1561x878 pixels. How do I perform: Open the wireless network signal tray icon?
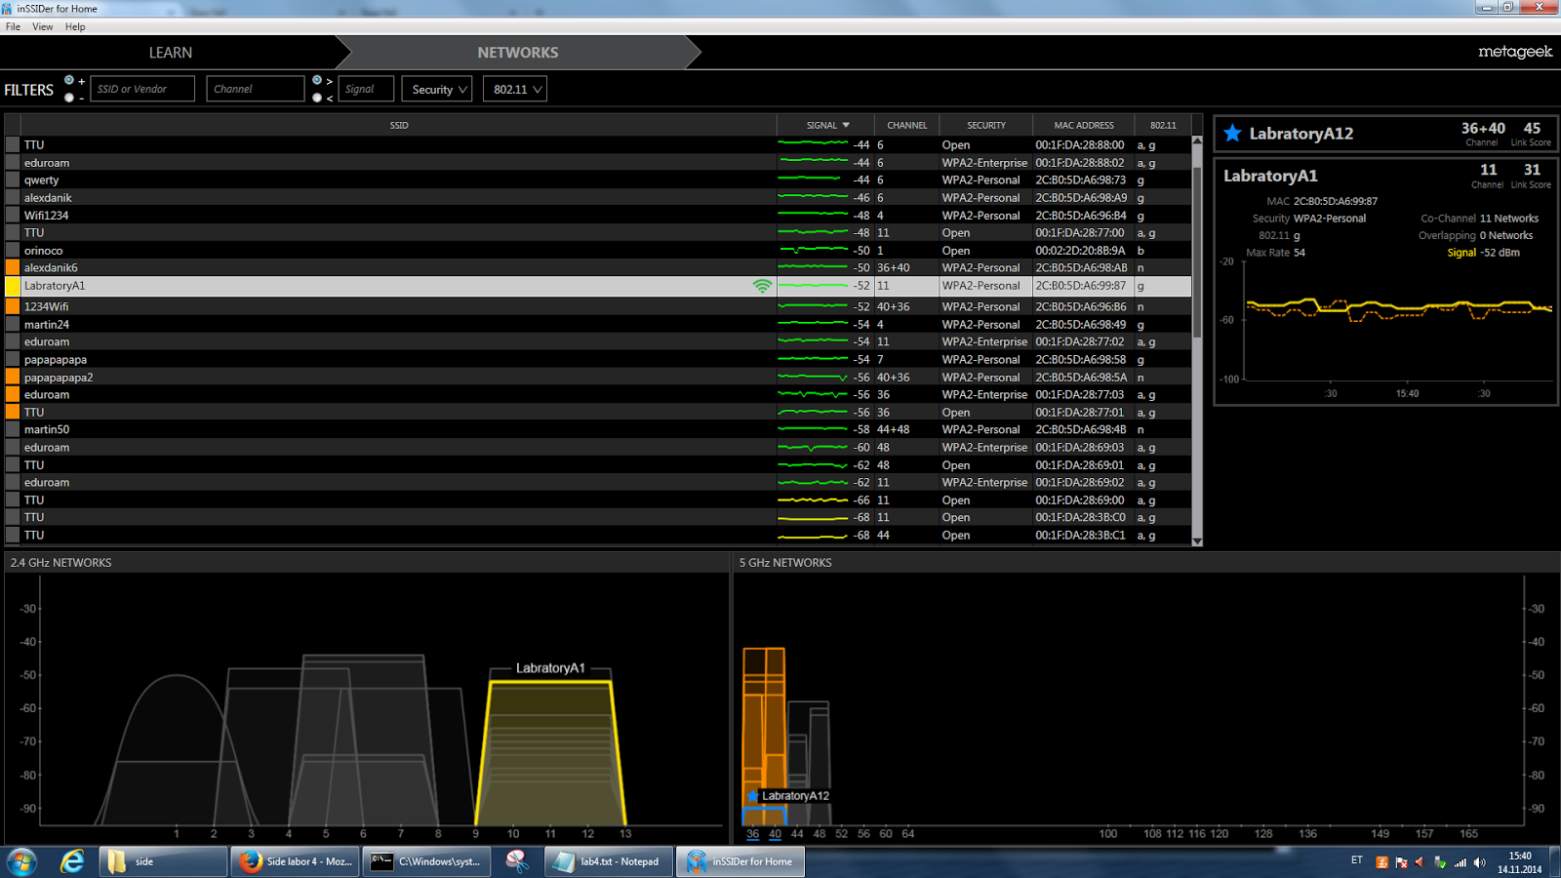1460,862
